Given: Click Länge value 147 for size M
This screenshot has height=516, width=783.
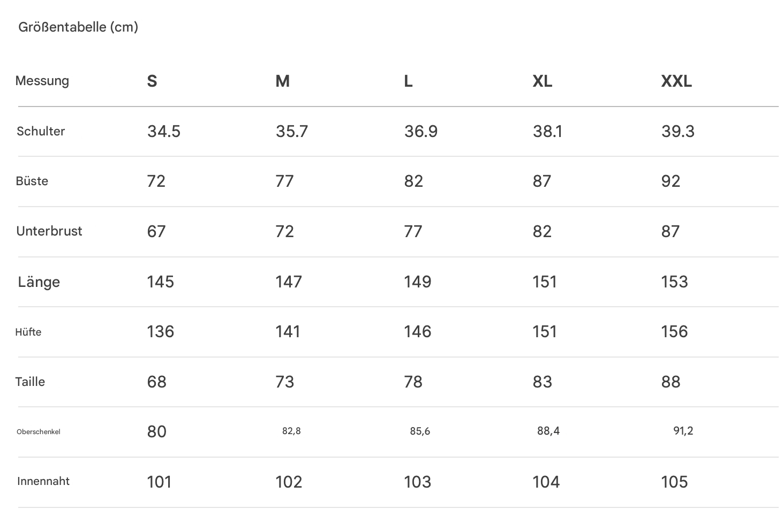Looking at the screenshot, I should point(289,282).
